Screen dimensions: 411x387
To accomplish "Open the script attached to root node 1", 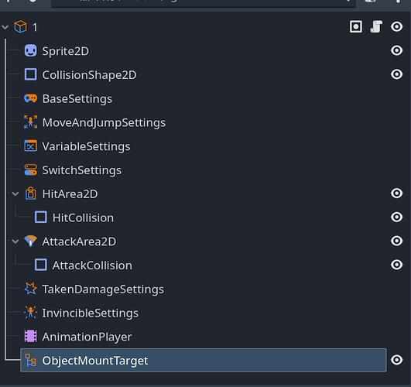I will point(376,26).
